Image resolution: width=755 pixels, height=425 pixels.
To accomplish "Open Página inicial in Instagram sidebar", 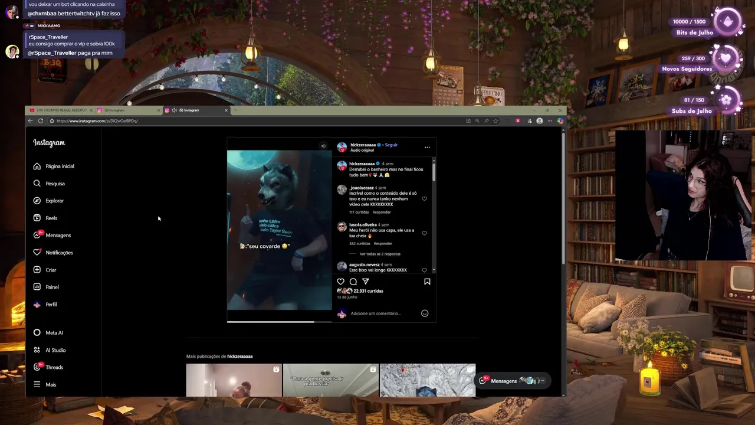I will coord(54,166).
